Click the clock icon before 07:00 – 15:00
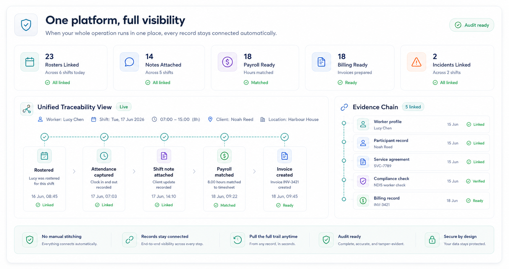This screenshot has height=269, width=509. (x=155, y=119)
